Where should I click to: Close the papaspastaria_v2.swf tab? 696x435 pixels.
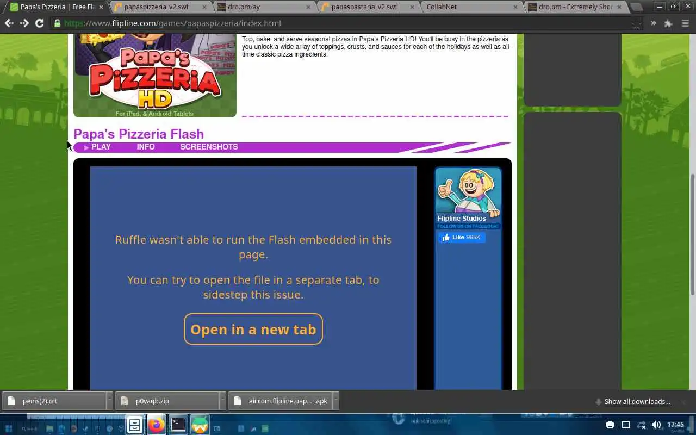pos(411,7)
